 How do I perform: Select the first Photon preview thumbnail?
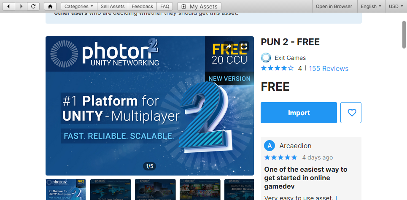[x=66, y=189]
